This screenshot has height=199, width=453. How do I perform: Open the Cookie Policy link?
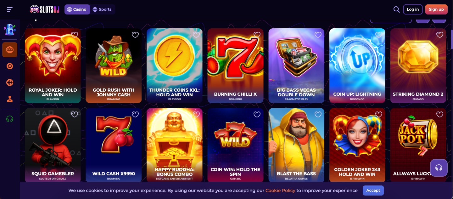280,190
